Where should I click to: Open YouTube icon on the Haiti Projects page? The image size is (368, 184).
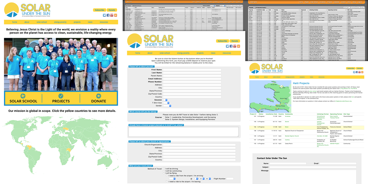[x=359, y=72]
